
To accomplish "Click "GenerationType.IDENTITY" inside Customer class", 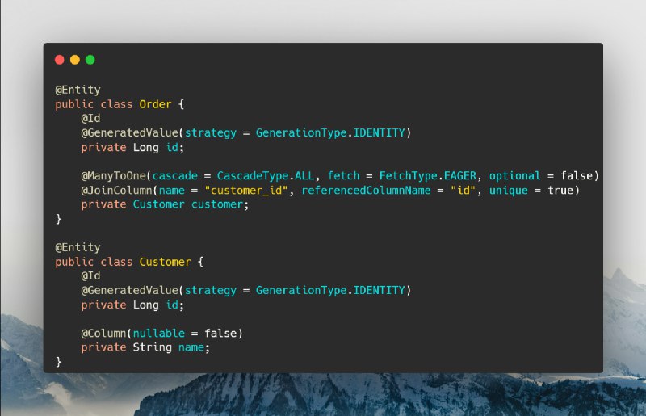I will 330,291.
